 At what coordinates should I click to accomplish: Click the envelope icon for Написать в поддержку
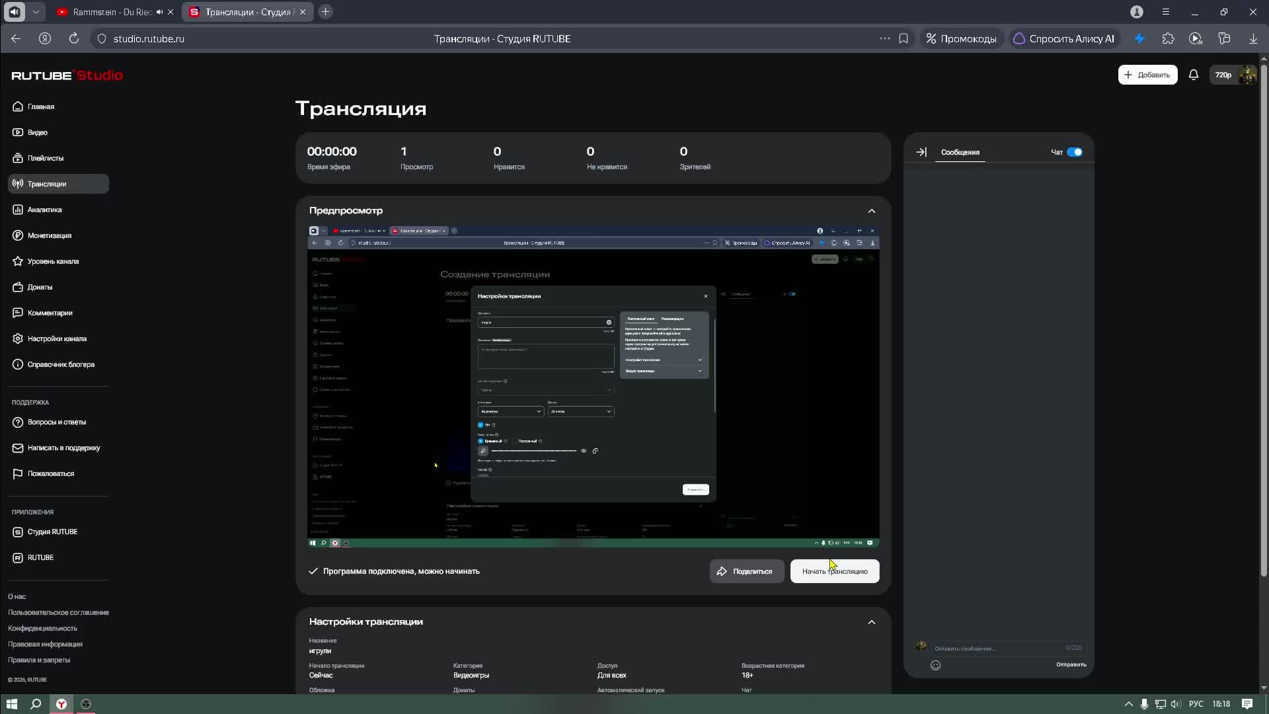pyautogui.click(x=18, y=448)
